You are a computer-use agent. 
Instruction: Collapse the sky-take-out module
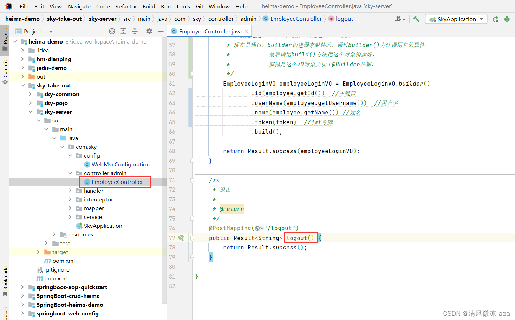point(22,85)
